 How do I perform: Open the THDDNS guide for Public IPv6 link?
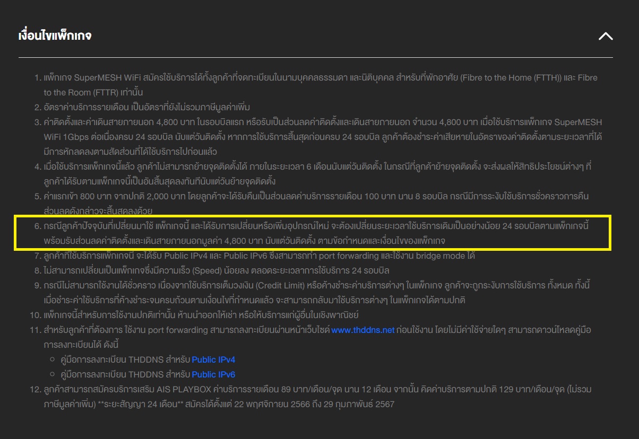click(x=213, y=374)
